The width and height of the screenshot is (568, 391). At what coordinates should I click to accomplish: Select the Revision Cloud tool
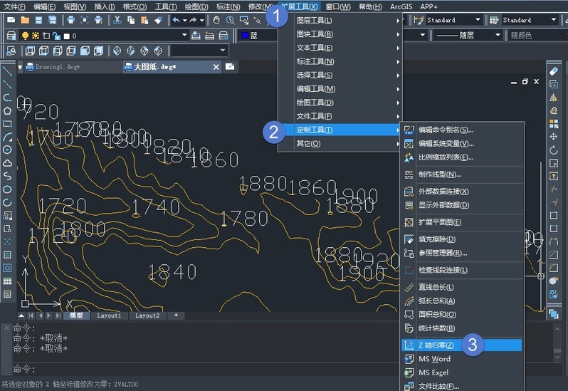(7, 163)
